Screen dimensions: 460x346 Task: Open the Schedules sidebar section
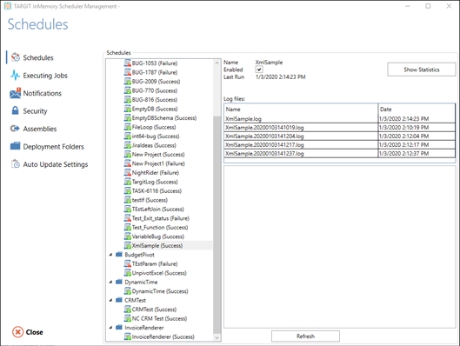point(32,57)
